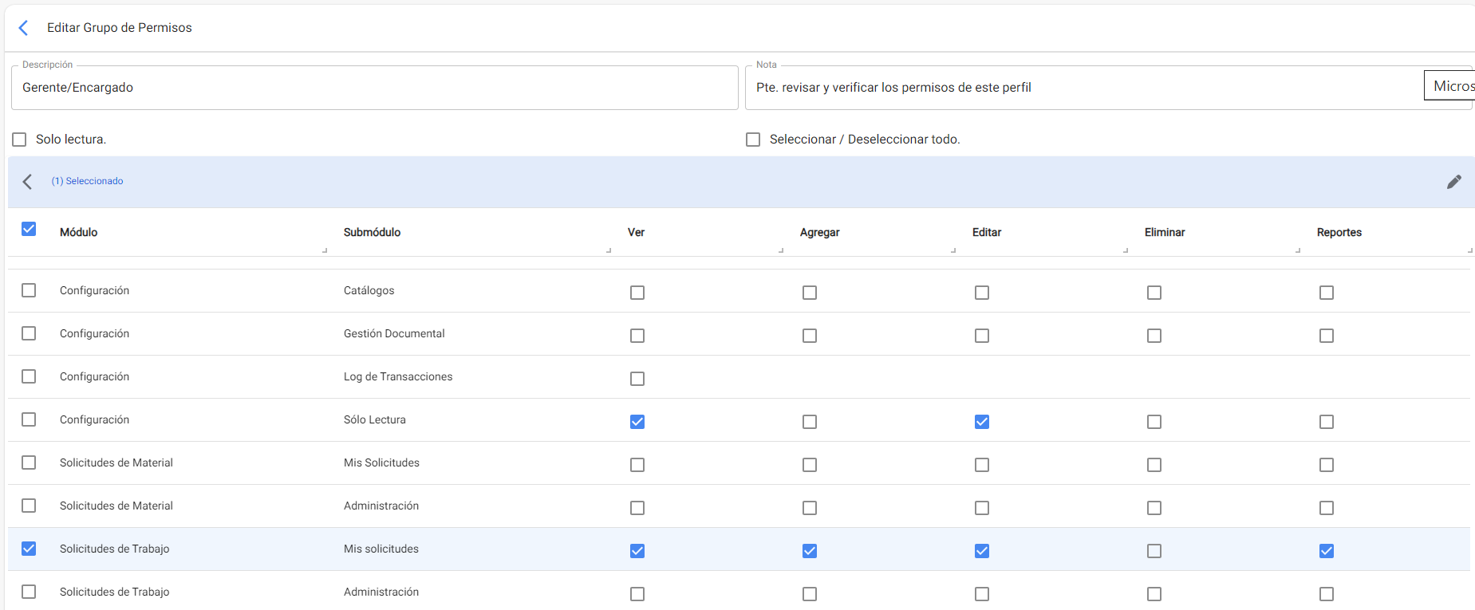Click the pencil edit icon in selection bar
The image size is (1475, 610).
(1453, 182)
